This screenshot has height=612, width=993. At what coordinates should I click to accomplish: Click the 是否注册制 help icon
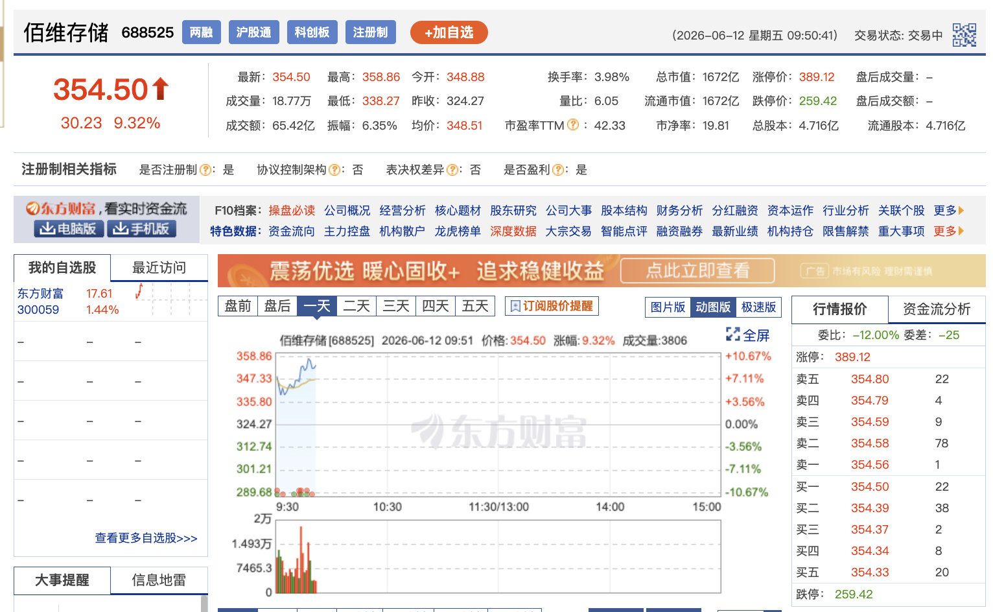click(x=205, y=170)
